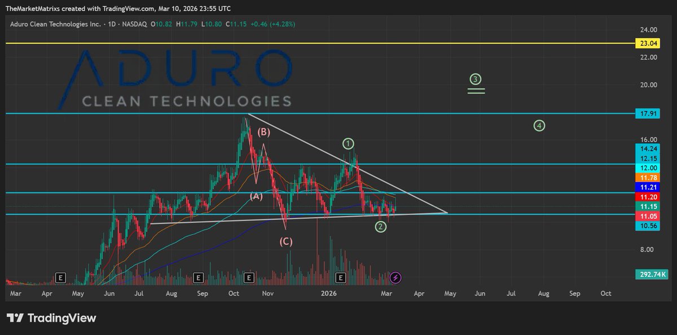Select the circled wave 2 label
This screenshot has width=677, height=335.
[x=381, y=227]
